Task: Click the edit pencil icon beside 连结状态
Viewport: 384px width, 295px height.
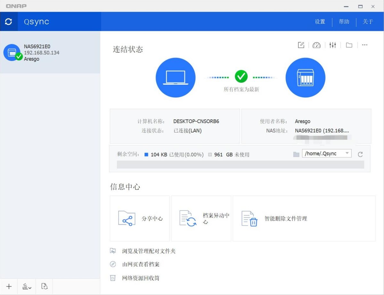Action: coord(301,45)
